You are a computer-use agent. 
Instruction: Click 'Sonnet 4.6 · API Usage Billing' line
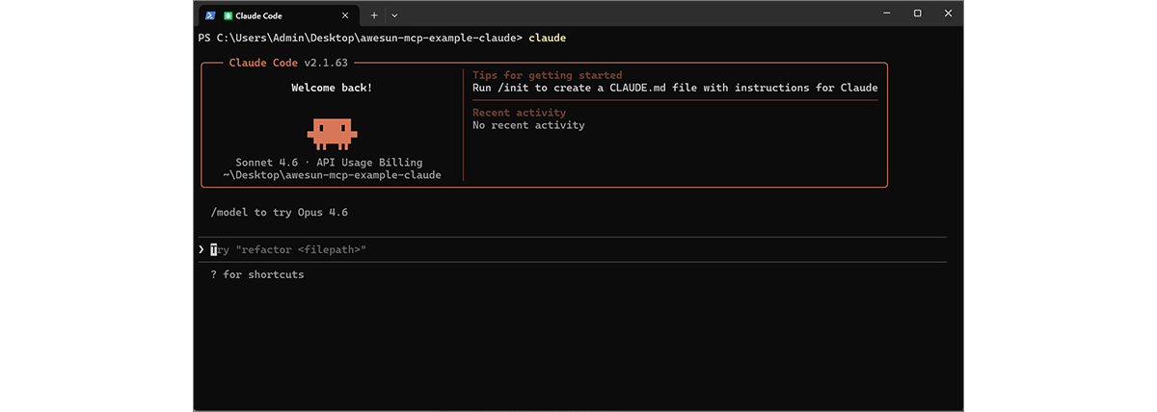pos(329,163)
